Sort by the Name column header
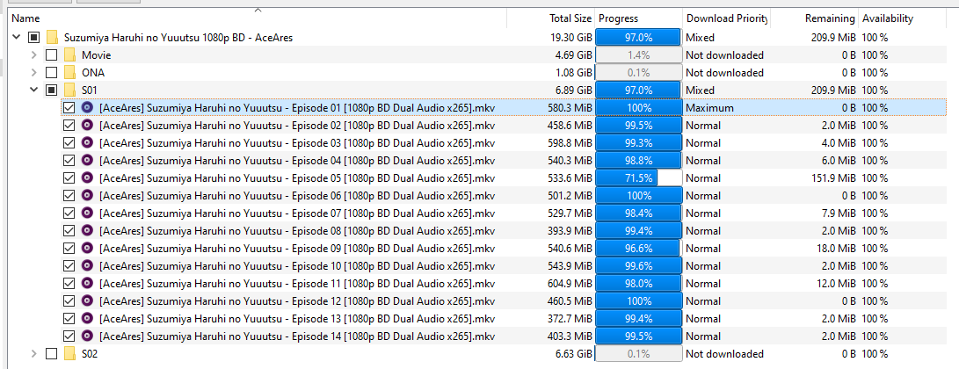Viewport: 959px width, 369px height. [258, 18]
